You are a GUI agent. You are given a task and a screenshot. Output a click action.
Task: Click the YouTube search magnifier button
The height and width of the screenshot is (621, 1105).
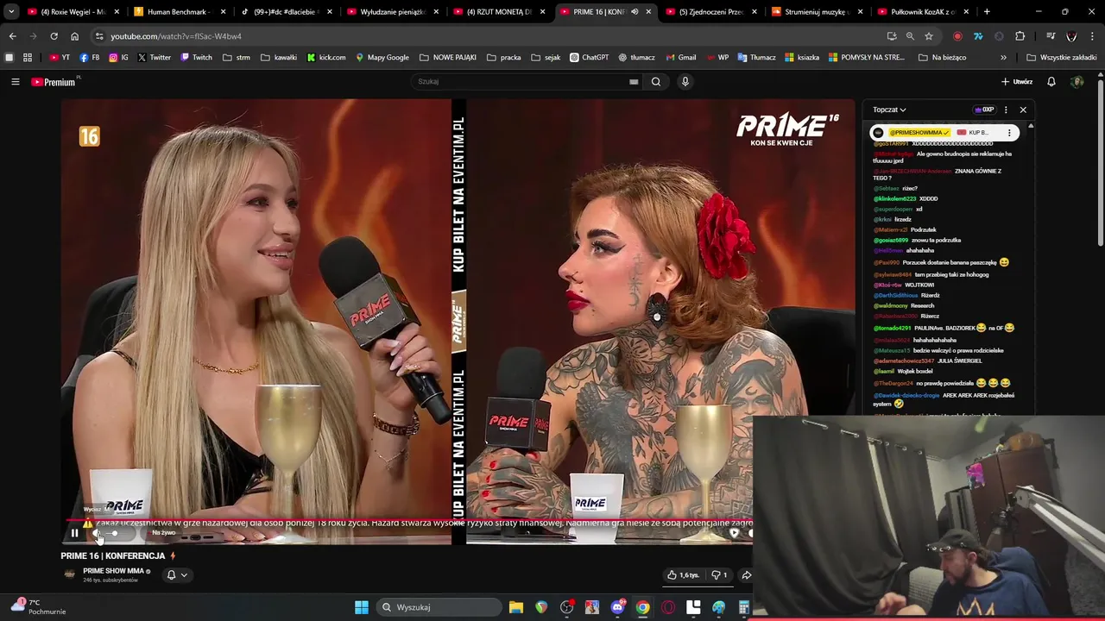tap(656, 82)
